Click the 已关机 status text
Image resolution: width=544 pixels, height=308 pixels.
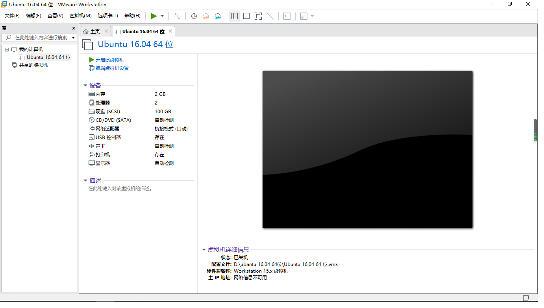coord(241,258)
